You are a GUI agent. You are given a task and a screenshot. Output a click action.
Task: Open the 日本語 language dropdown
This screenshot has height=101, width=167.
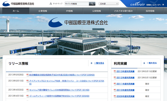(x=109, y=4)
